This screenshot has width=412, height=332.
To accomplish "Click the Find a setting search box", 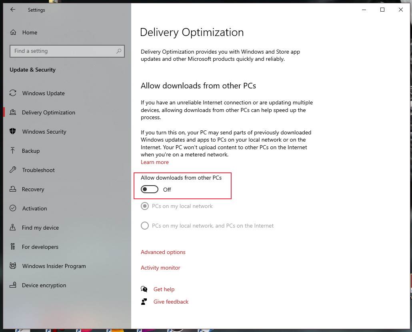I will [x=67, y=51].
